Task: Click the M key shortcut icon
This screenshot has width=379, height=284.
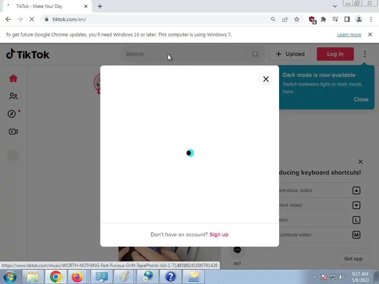Action: (x=356, y=235)
